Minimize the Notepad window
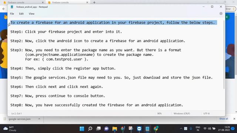Viewport: 237px width, 133px height. (x=203, y=7)
